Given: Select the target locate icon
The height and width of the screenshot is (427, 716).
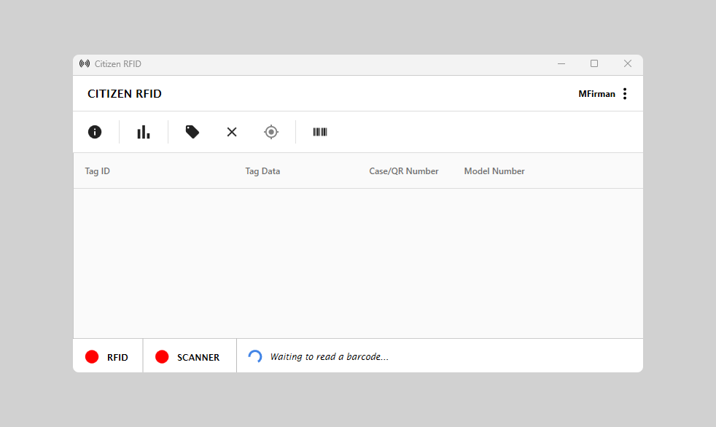Looking at the screenshot, I should [271, 132].
